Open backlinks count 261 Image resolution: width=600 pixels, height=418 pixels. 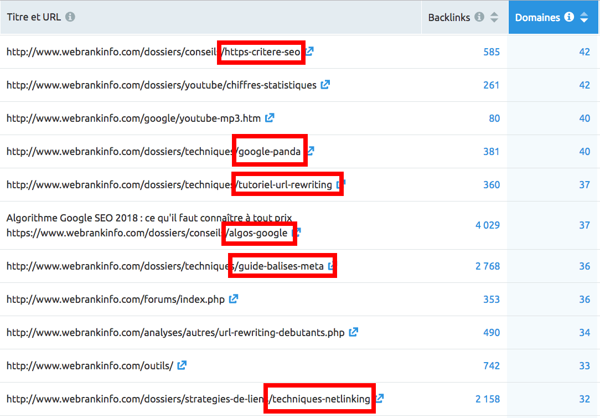[492, 85]
